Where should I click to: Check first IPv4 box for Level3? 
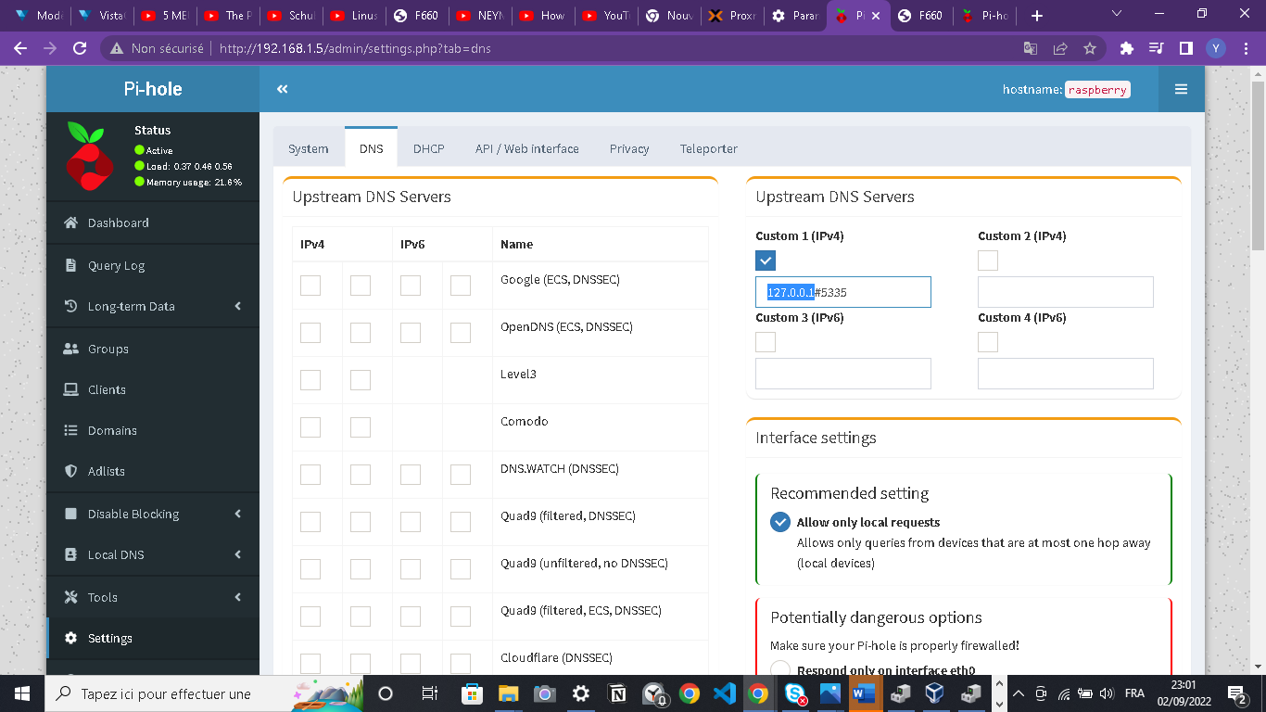tap(310, 379)
